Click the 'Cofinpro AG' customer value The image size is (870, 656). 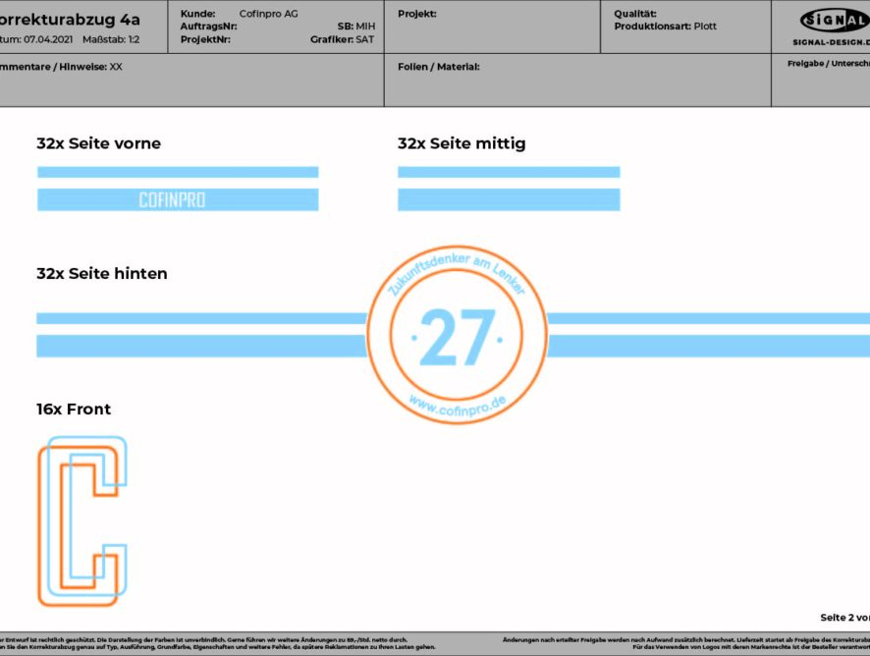[x=268, y=14]
